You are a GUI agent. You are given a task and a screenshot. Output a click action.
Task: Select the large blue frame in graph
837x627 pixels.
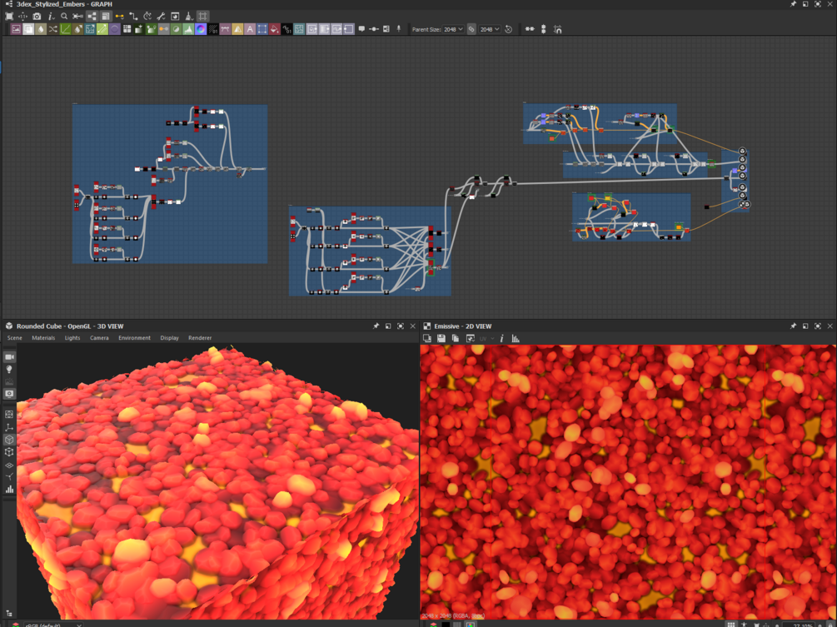[x=170, y=183]
